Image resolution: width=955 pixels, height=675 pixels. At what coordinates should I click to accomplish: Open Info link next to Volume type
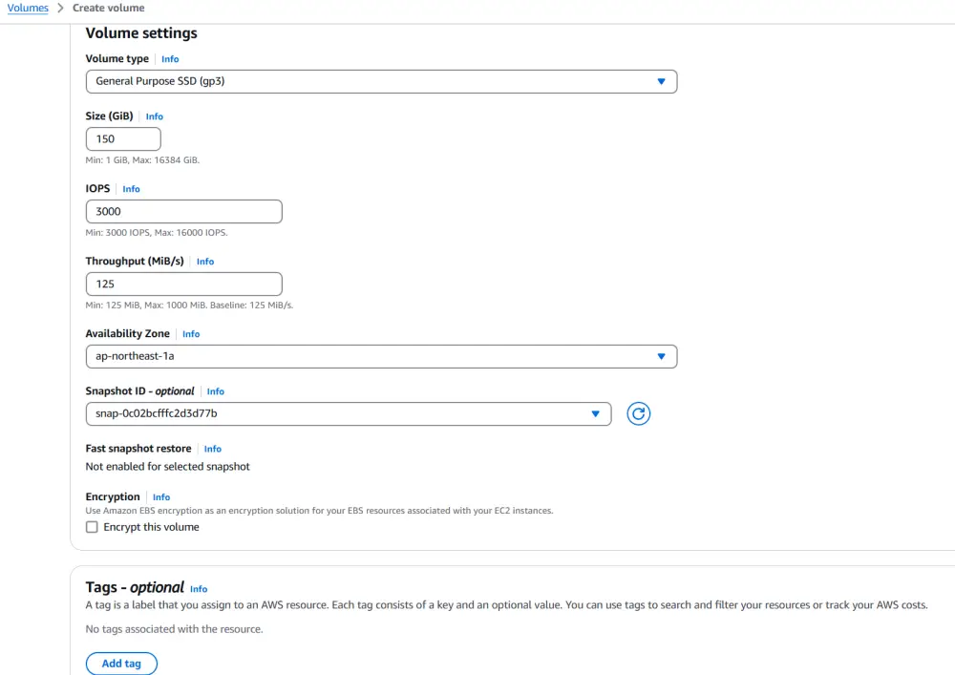(170, 59)
